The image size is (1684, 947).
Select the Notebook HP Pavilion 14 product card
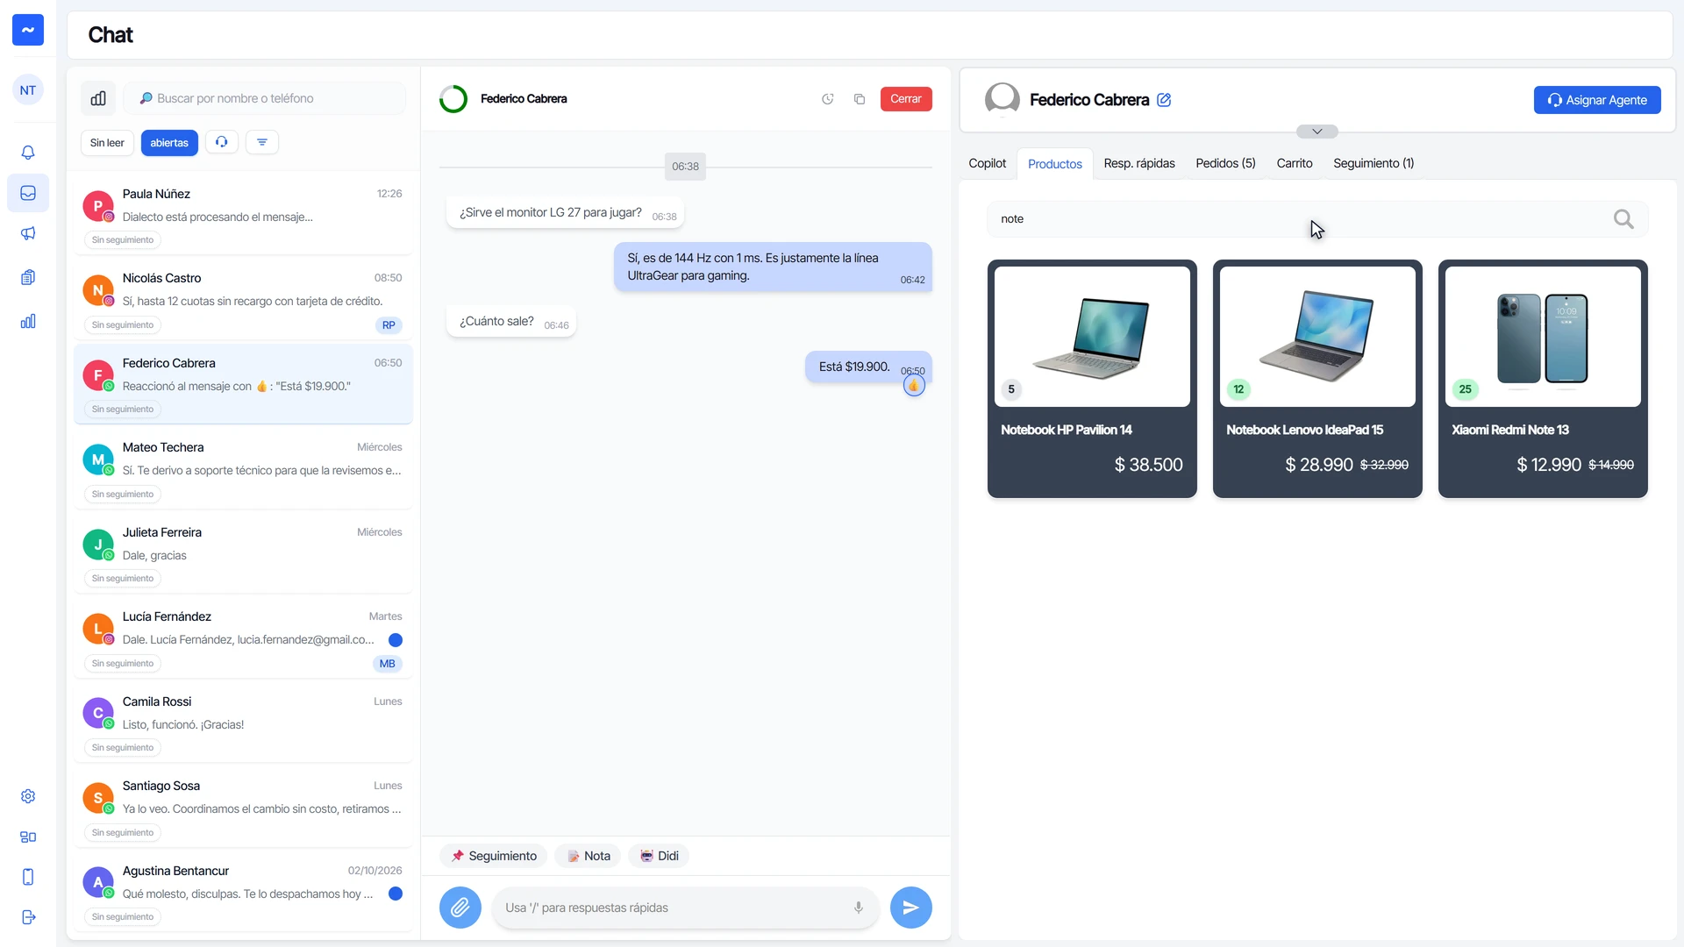click(x=1092, y=379)
